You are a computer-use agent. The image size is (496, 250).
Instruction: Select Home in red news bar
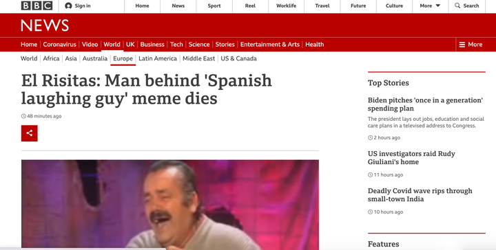(x=29, y=45)
